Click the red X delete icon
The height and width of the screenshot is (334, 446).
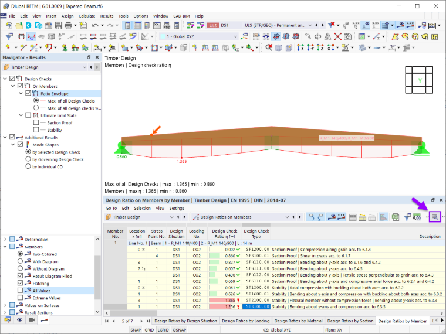[x=337, y=36]
